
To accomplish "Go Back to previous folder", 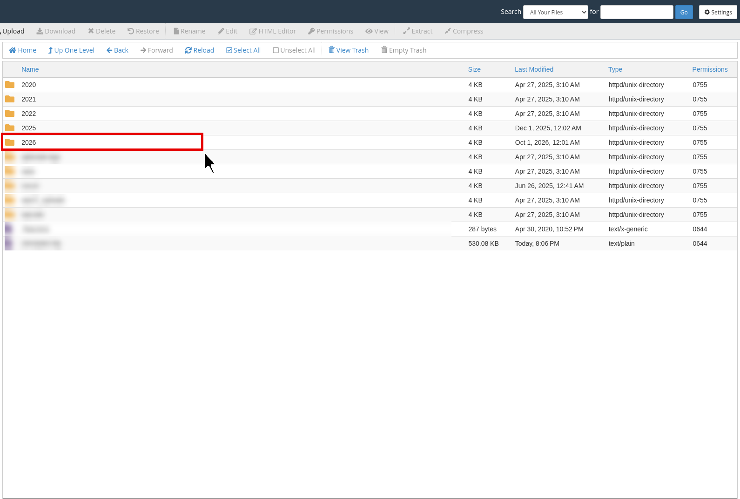I will tap(117, 50).
